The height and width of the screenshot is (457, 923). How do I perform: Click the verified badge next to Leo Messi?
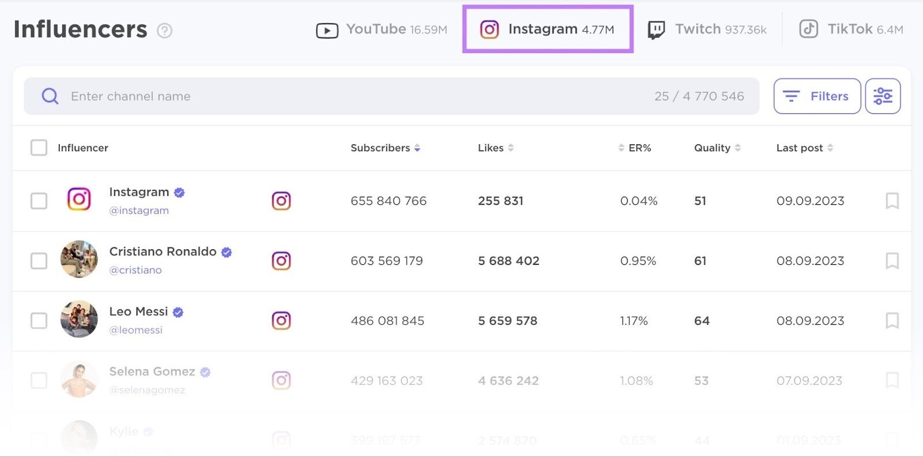coord(178,312)
